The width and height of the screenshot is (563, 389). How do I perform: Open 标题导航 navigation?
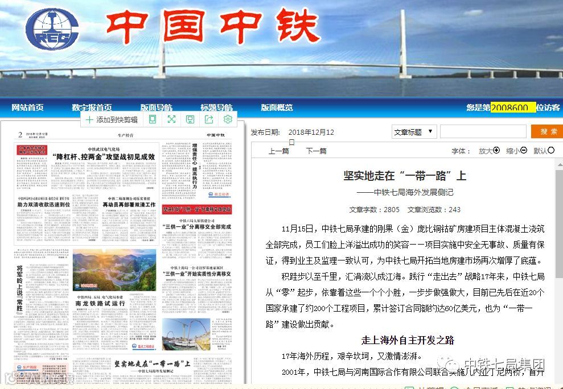(x=216, y=107)
